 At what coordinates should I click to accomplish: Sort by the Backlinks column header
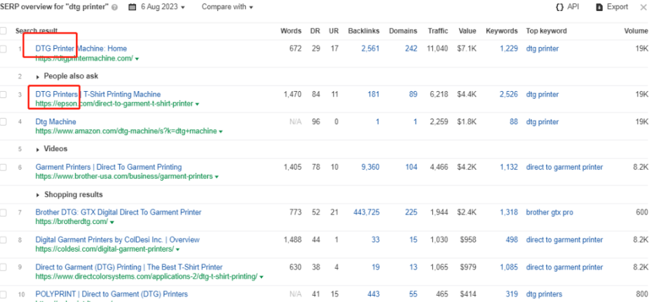363,31
